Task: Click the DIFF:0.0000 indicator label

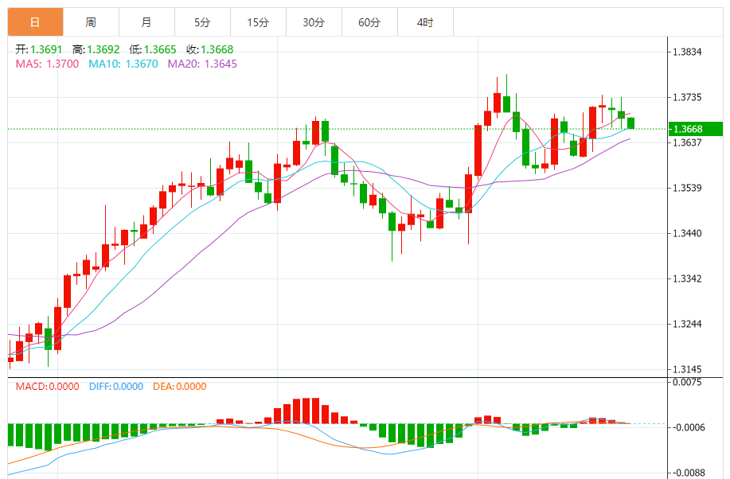Action: pos(116,387)
